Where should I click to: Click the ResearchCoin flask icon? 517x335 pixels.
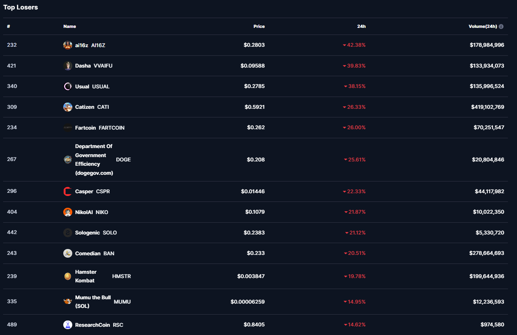[68, 325]
